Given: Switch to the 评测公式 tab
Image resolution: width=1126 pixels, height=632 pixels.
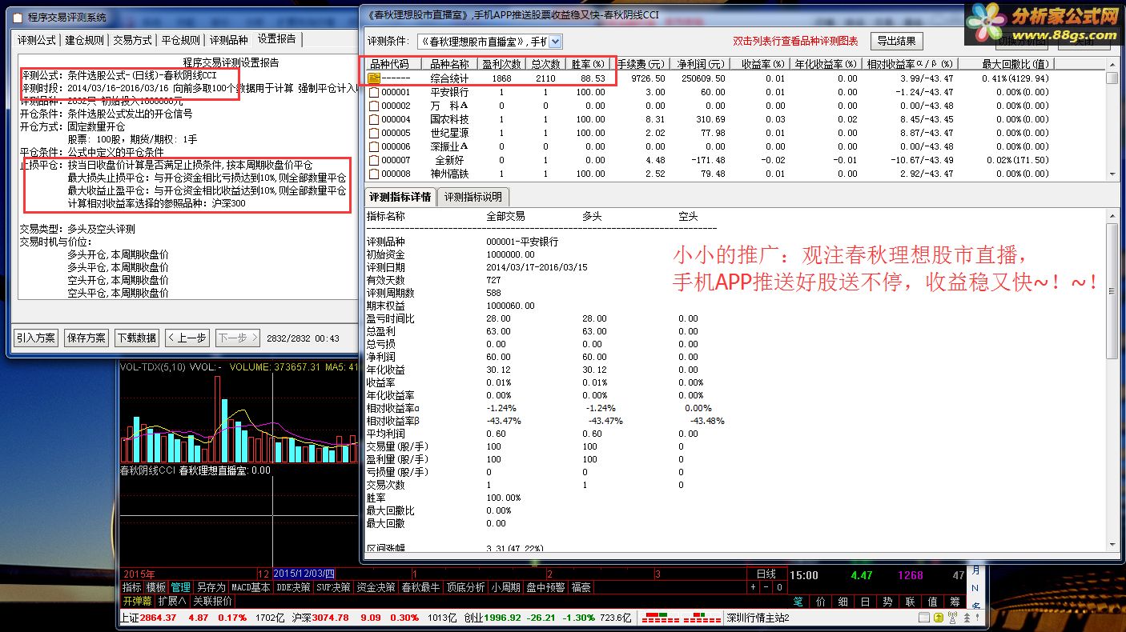Looking at the screenshot, I should tap(37, 39).
